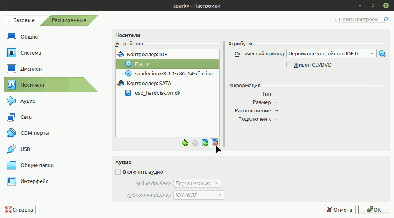Image resolution: width=394 pixels, height=218 pixels.
Task: Click the Справка button
Action: tap(20, 210)
